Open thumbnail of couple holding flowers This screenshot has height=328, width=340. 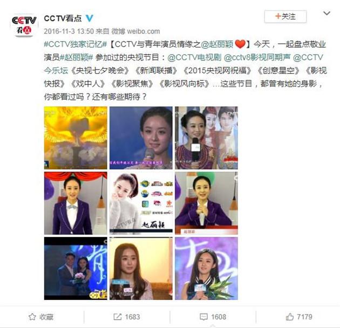[76, 268]
